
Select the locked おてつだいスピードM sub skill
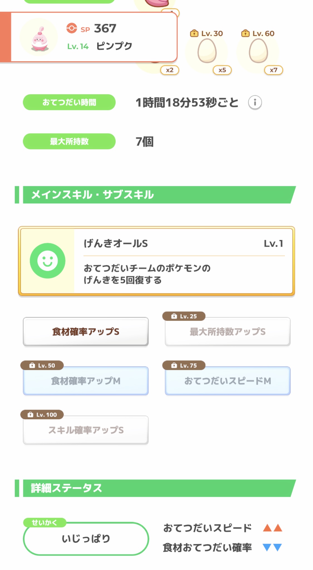pos(228,381)
